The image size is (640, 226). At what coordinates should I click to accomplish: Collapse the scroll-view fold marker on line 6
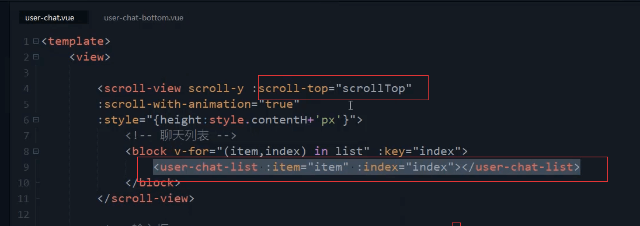coord(36,120)
